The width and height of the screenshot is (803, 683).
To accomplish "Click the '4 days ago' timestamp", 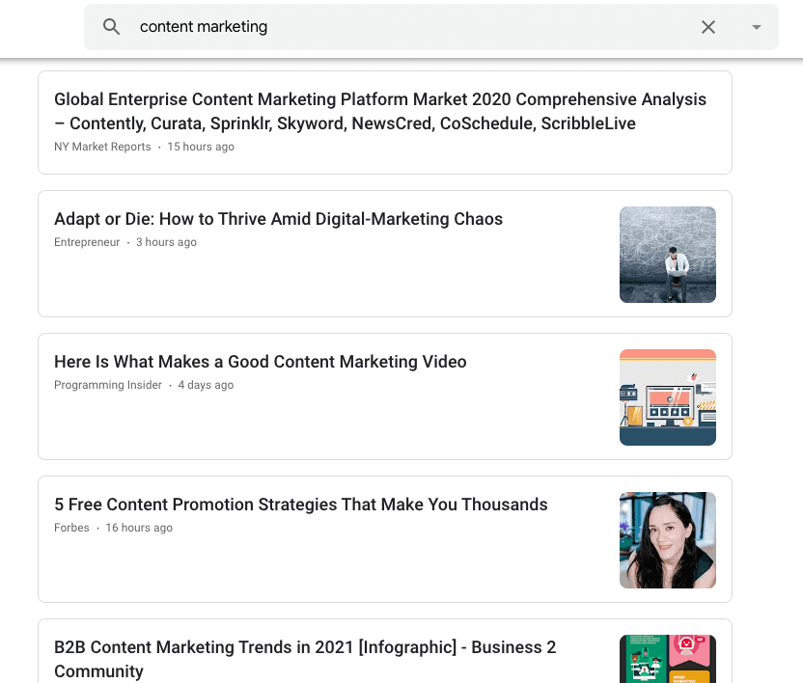I will point(206,385).
